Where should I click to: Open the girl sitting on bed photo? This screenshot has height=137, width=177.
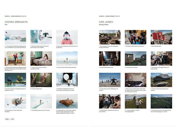[x=41, y=58]
